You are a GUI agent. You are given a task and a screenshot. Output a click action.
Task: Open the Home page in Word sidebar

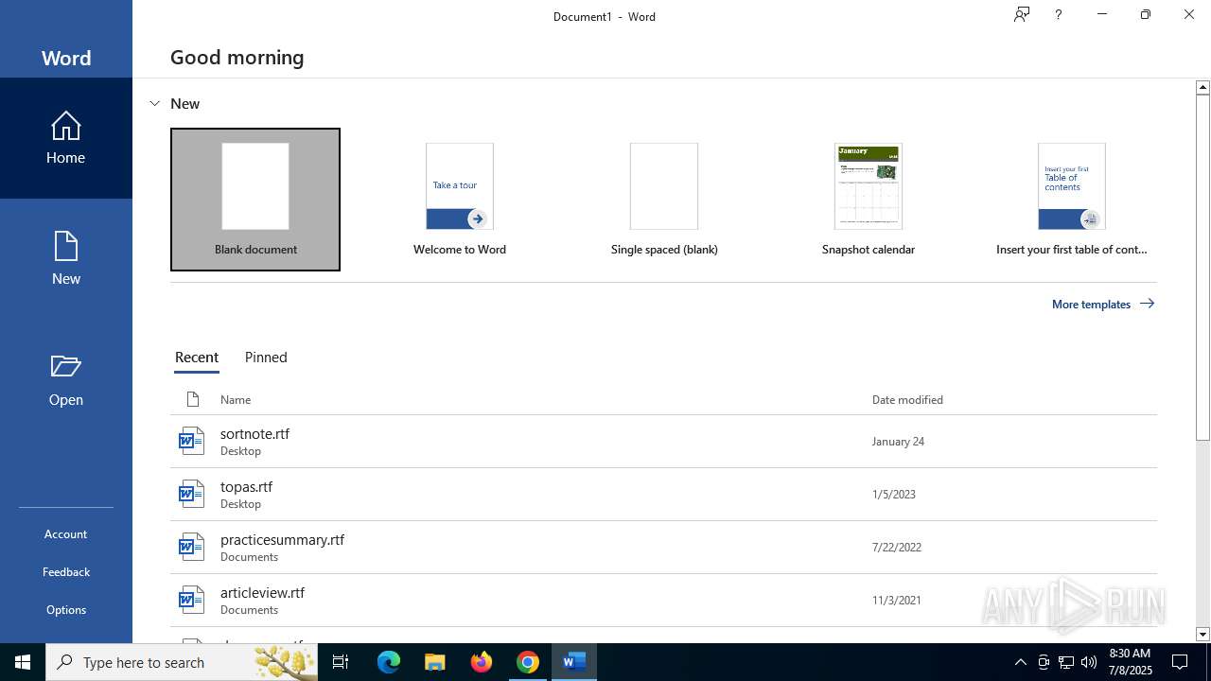click(x=65, y=138)
